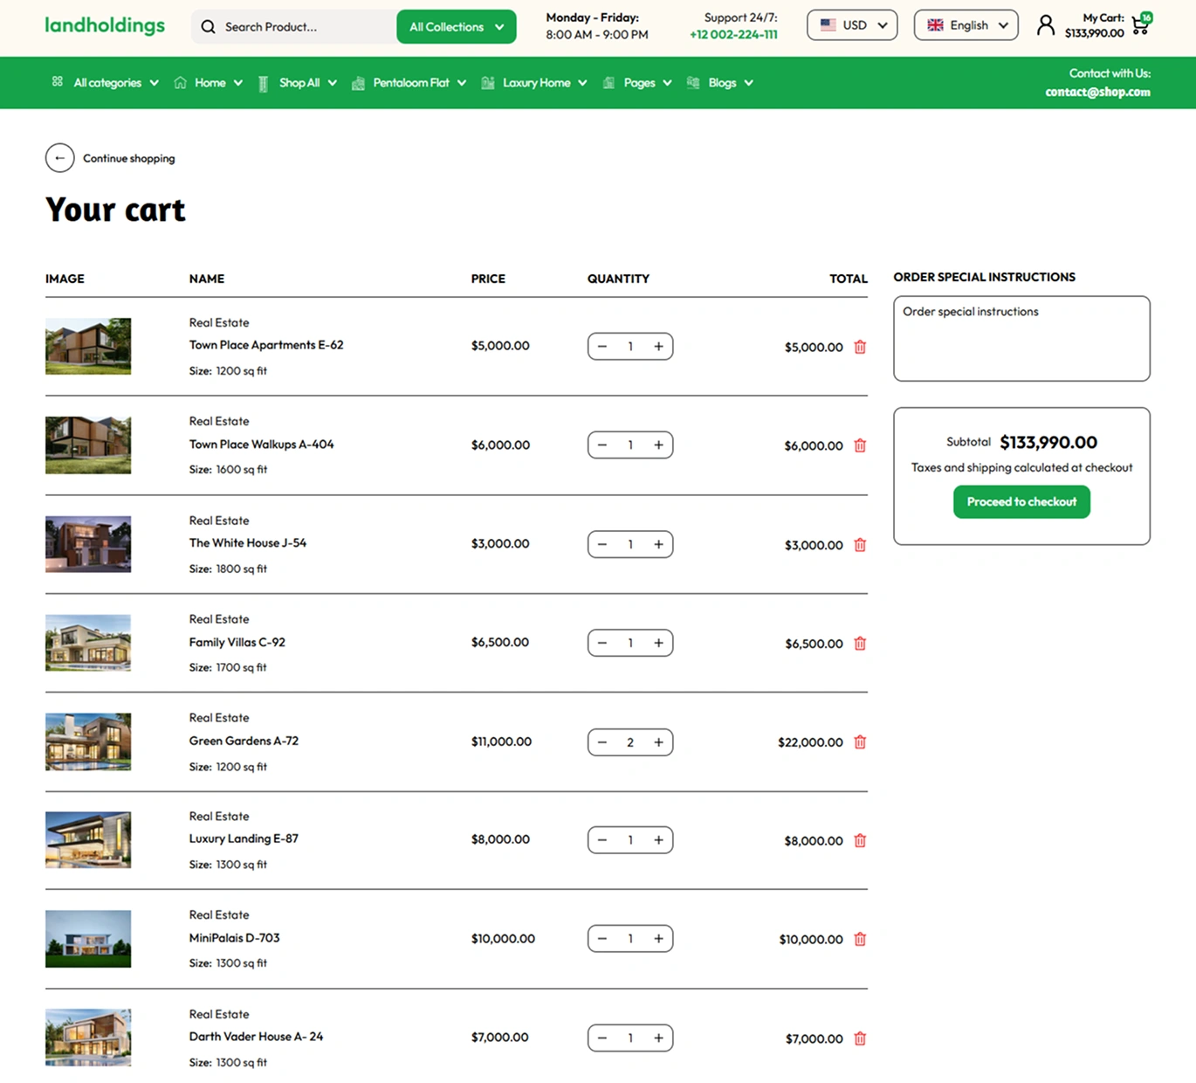Open the user account icon

click(1045, 25)
